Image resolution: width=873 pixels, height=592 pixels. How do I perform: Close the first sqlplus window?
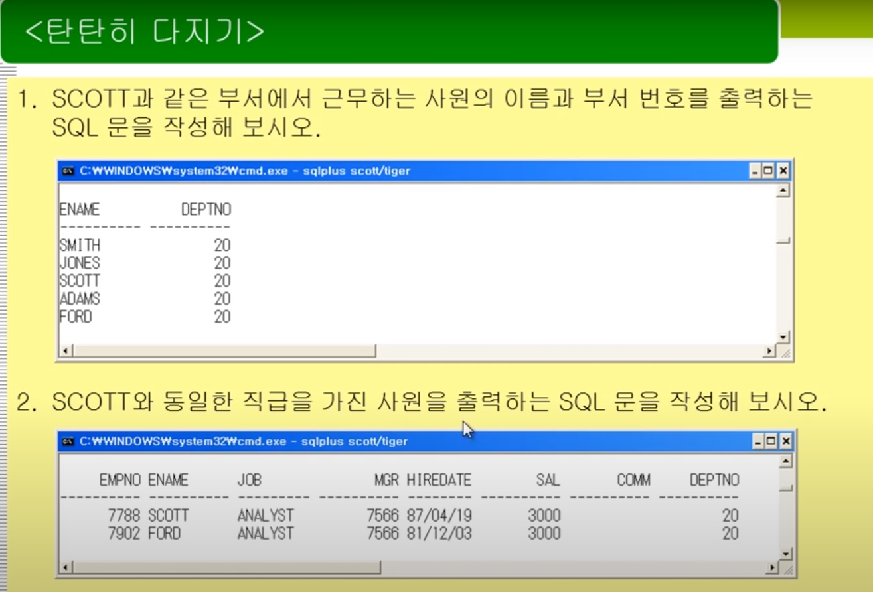pyautogui.click(x=783, y=171)
